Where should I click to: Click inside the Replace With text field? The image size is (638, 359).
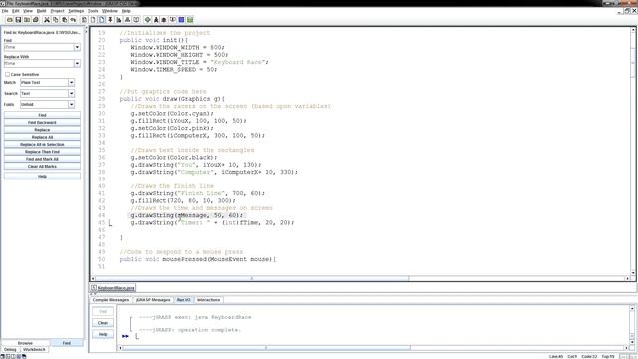(39, 64)
